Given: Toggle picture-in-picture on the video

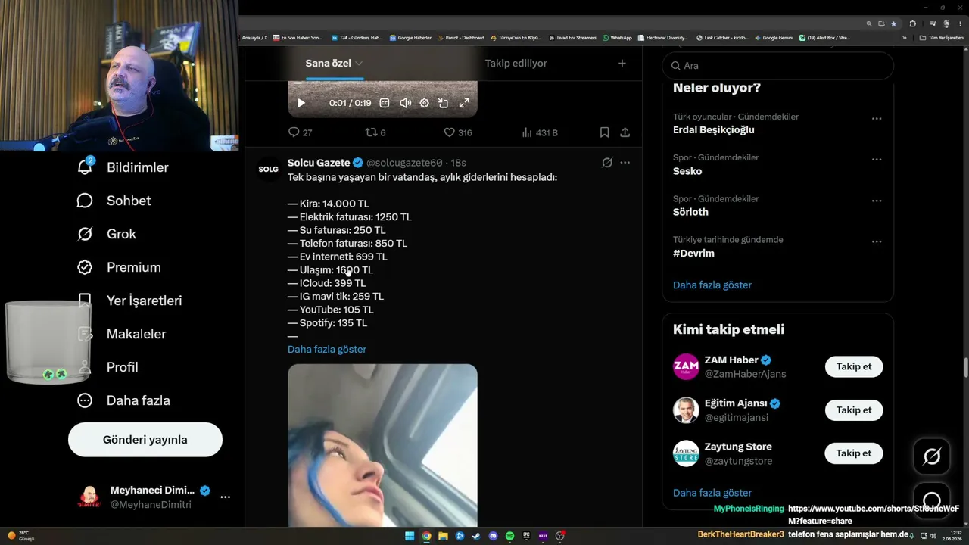Looking at the screenshot, I should (x=444, y=103).
